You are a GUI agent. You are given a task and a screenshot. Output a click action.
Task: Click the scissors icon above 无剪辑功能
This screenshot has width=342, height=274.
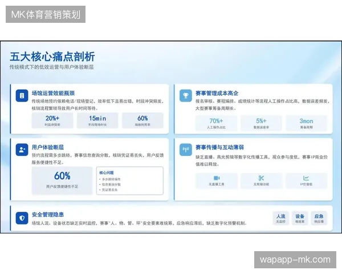[261, 178]
